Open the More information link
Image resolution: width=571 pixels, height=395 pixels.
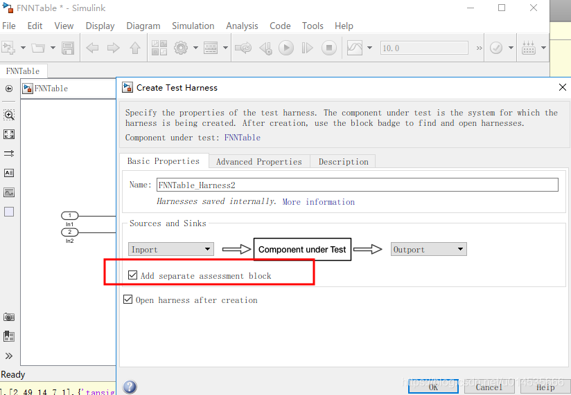(319, 202)
